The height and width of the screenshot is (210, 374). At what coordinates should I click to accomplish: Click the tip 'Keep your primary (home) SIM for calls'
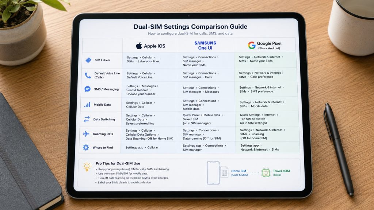(134, 169)
